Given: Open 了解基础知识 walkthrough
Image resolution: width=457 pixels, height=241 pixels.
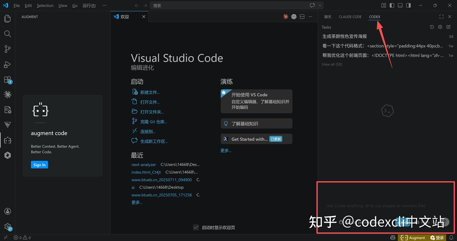Looking at the screenshot, I should [x=256, y=124].
